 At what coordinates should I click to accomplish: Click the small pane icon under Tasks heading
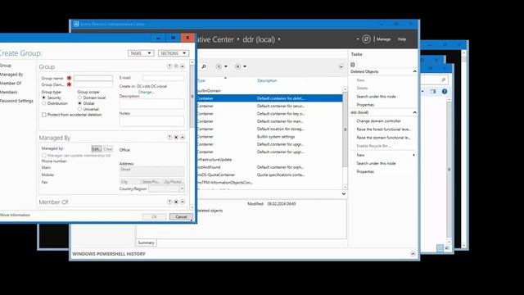(x=353, y=65)
